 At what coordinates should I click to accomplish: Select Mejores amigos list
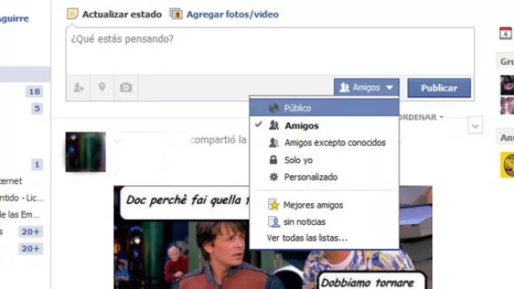[x=324, y=205]
